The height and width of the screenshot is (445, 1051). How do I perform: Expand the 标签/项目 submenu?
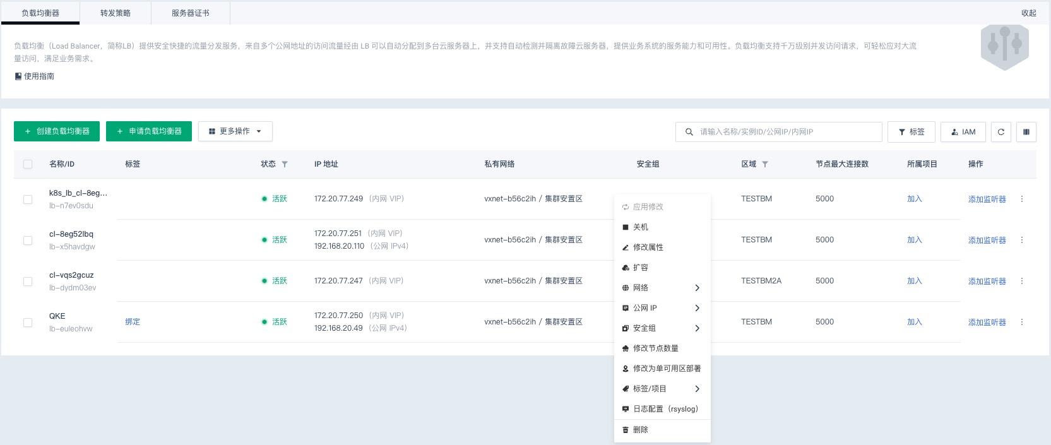[x=661, y=389]
